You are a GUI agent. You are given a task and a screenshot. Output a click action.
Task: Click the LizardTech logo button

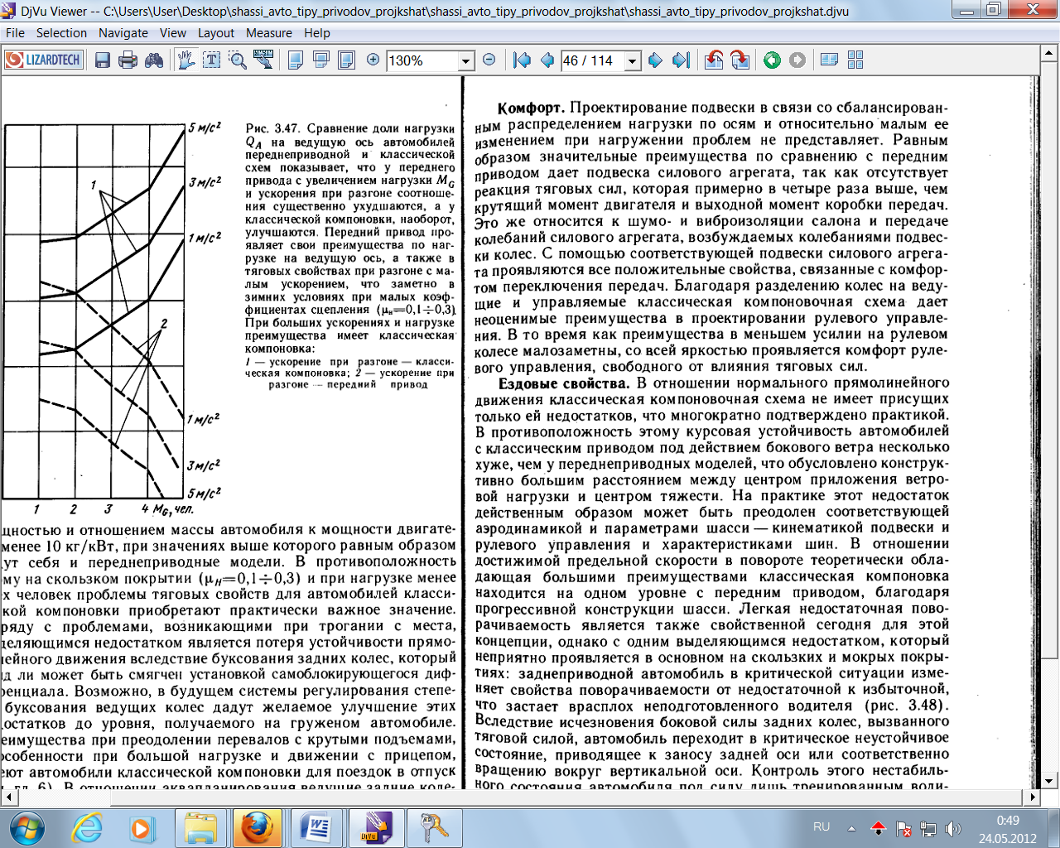click(x=43, y=60)
